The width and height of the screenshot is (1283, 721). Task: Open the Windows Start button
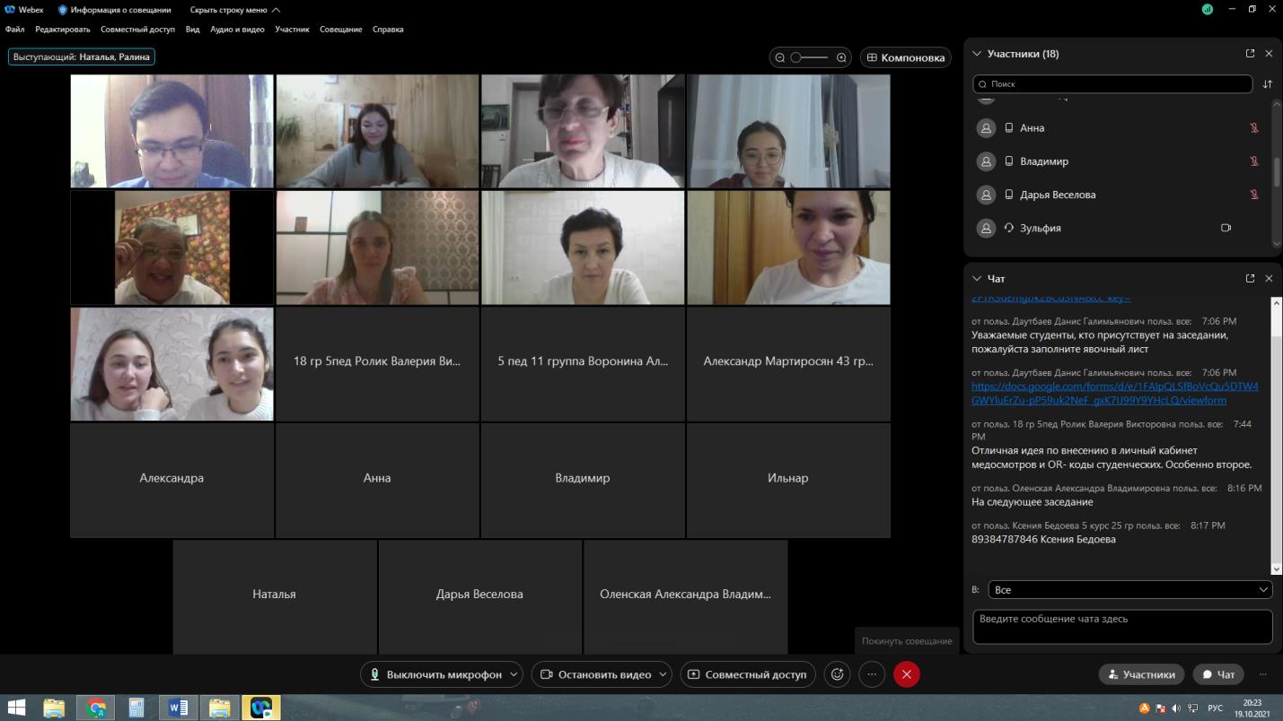point(17,708)
